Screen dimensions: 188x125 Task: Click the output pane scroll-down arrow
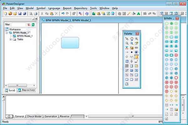(x=183, y=113)
